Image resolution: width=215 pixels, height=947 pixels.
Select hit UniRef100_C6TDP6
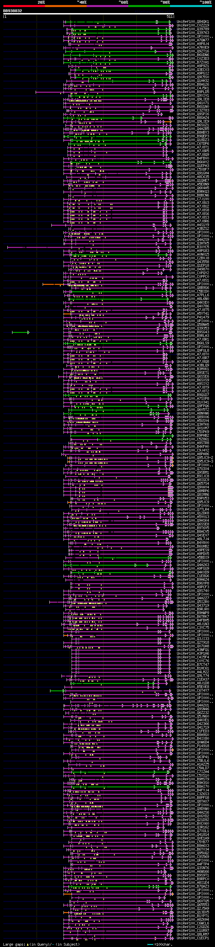point(192,144)
